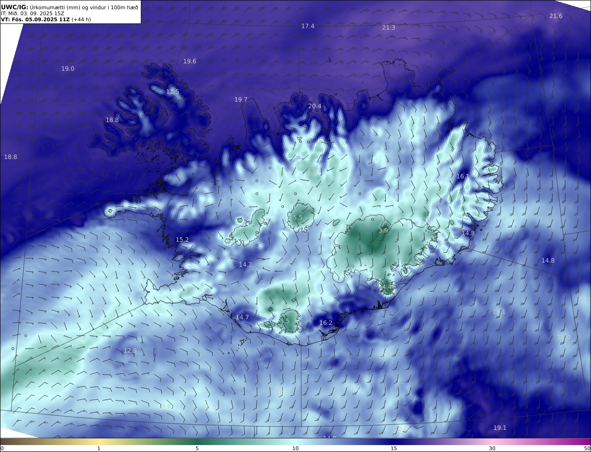Image resolution: width=591 pixels, height=452 pixels.
Task: Click the map value 14.7
Action: (x=242, y=318)
